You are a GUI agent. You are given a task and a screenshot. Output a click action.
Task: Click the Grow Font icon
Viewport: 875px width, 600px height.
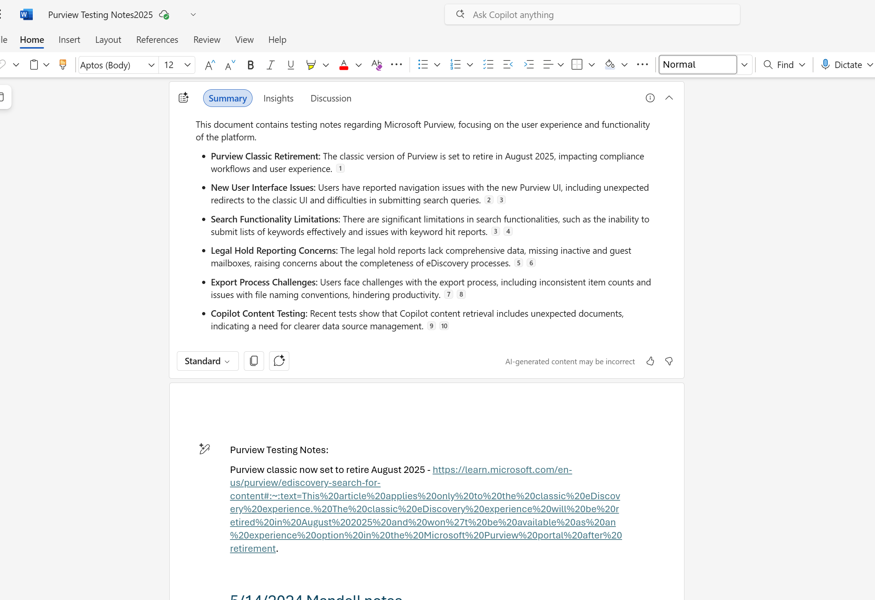tap(210, 65)
